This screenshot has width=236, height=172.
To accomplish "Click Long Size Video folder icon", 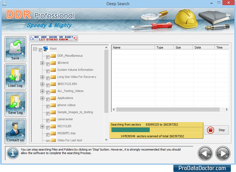I will pyautogui.click(x=53, y=77).
